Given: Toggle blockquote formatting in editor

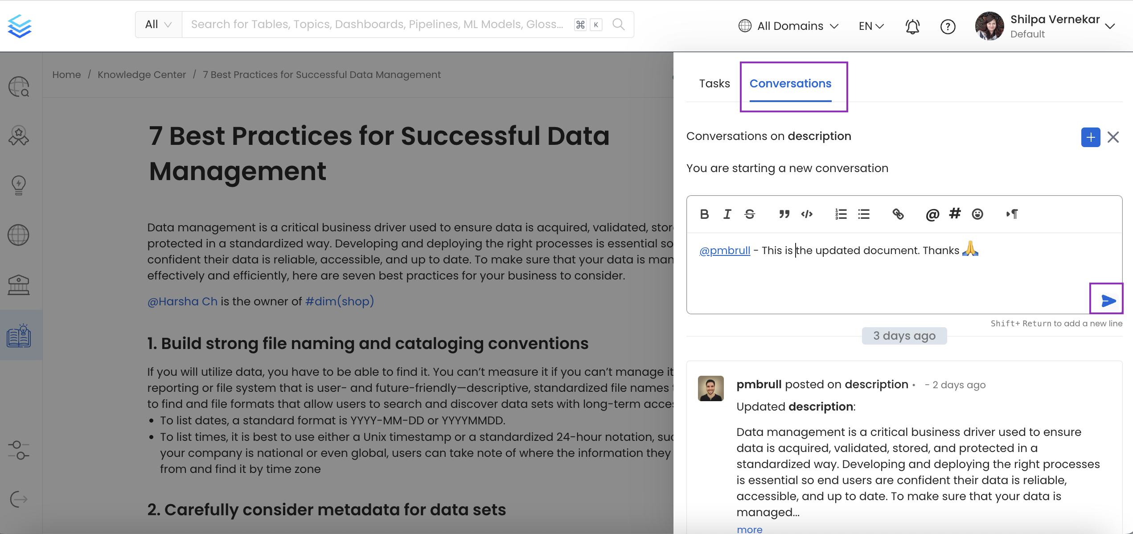Looking at the screenshot, I should pos(784,214).
